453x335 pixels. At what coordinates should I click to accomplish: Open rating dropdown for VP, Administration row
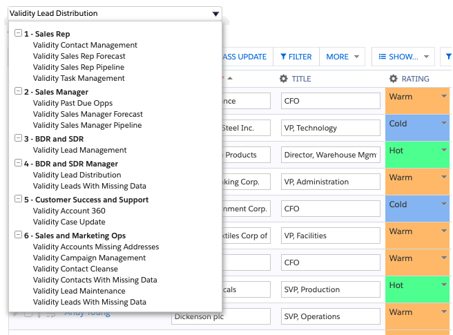point(444,177)
